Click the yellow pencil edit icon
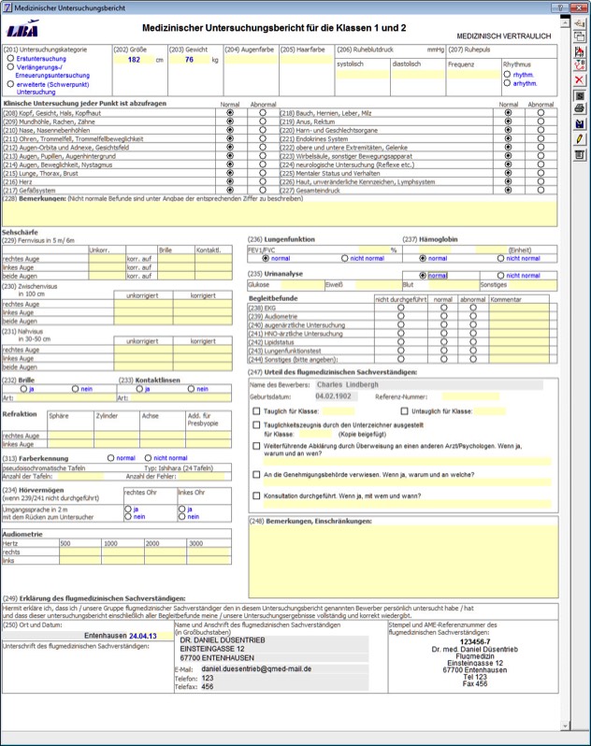This screenshot has height=746, width=591. pos(579,139)
